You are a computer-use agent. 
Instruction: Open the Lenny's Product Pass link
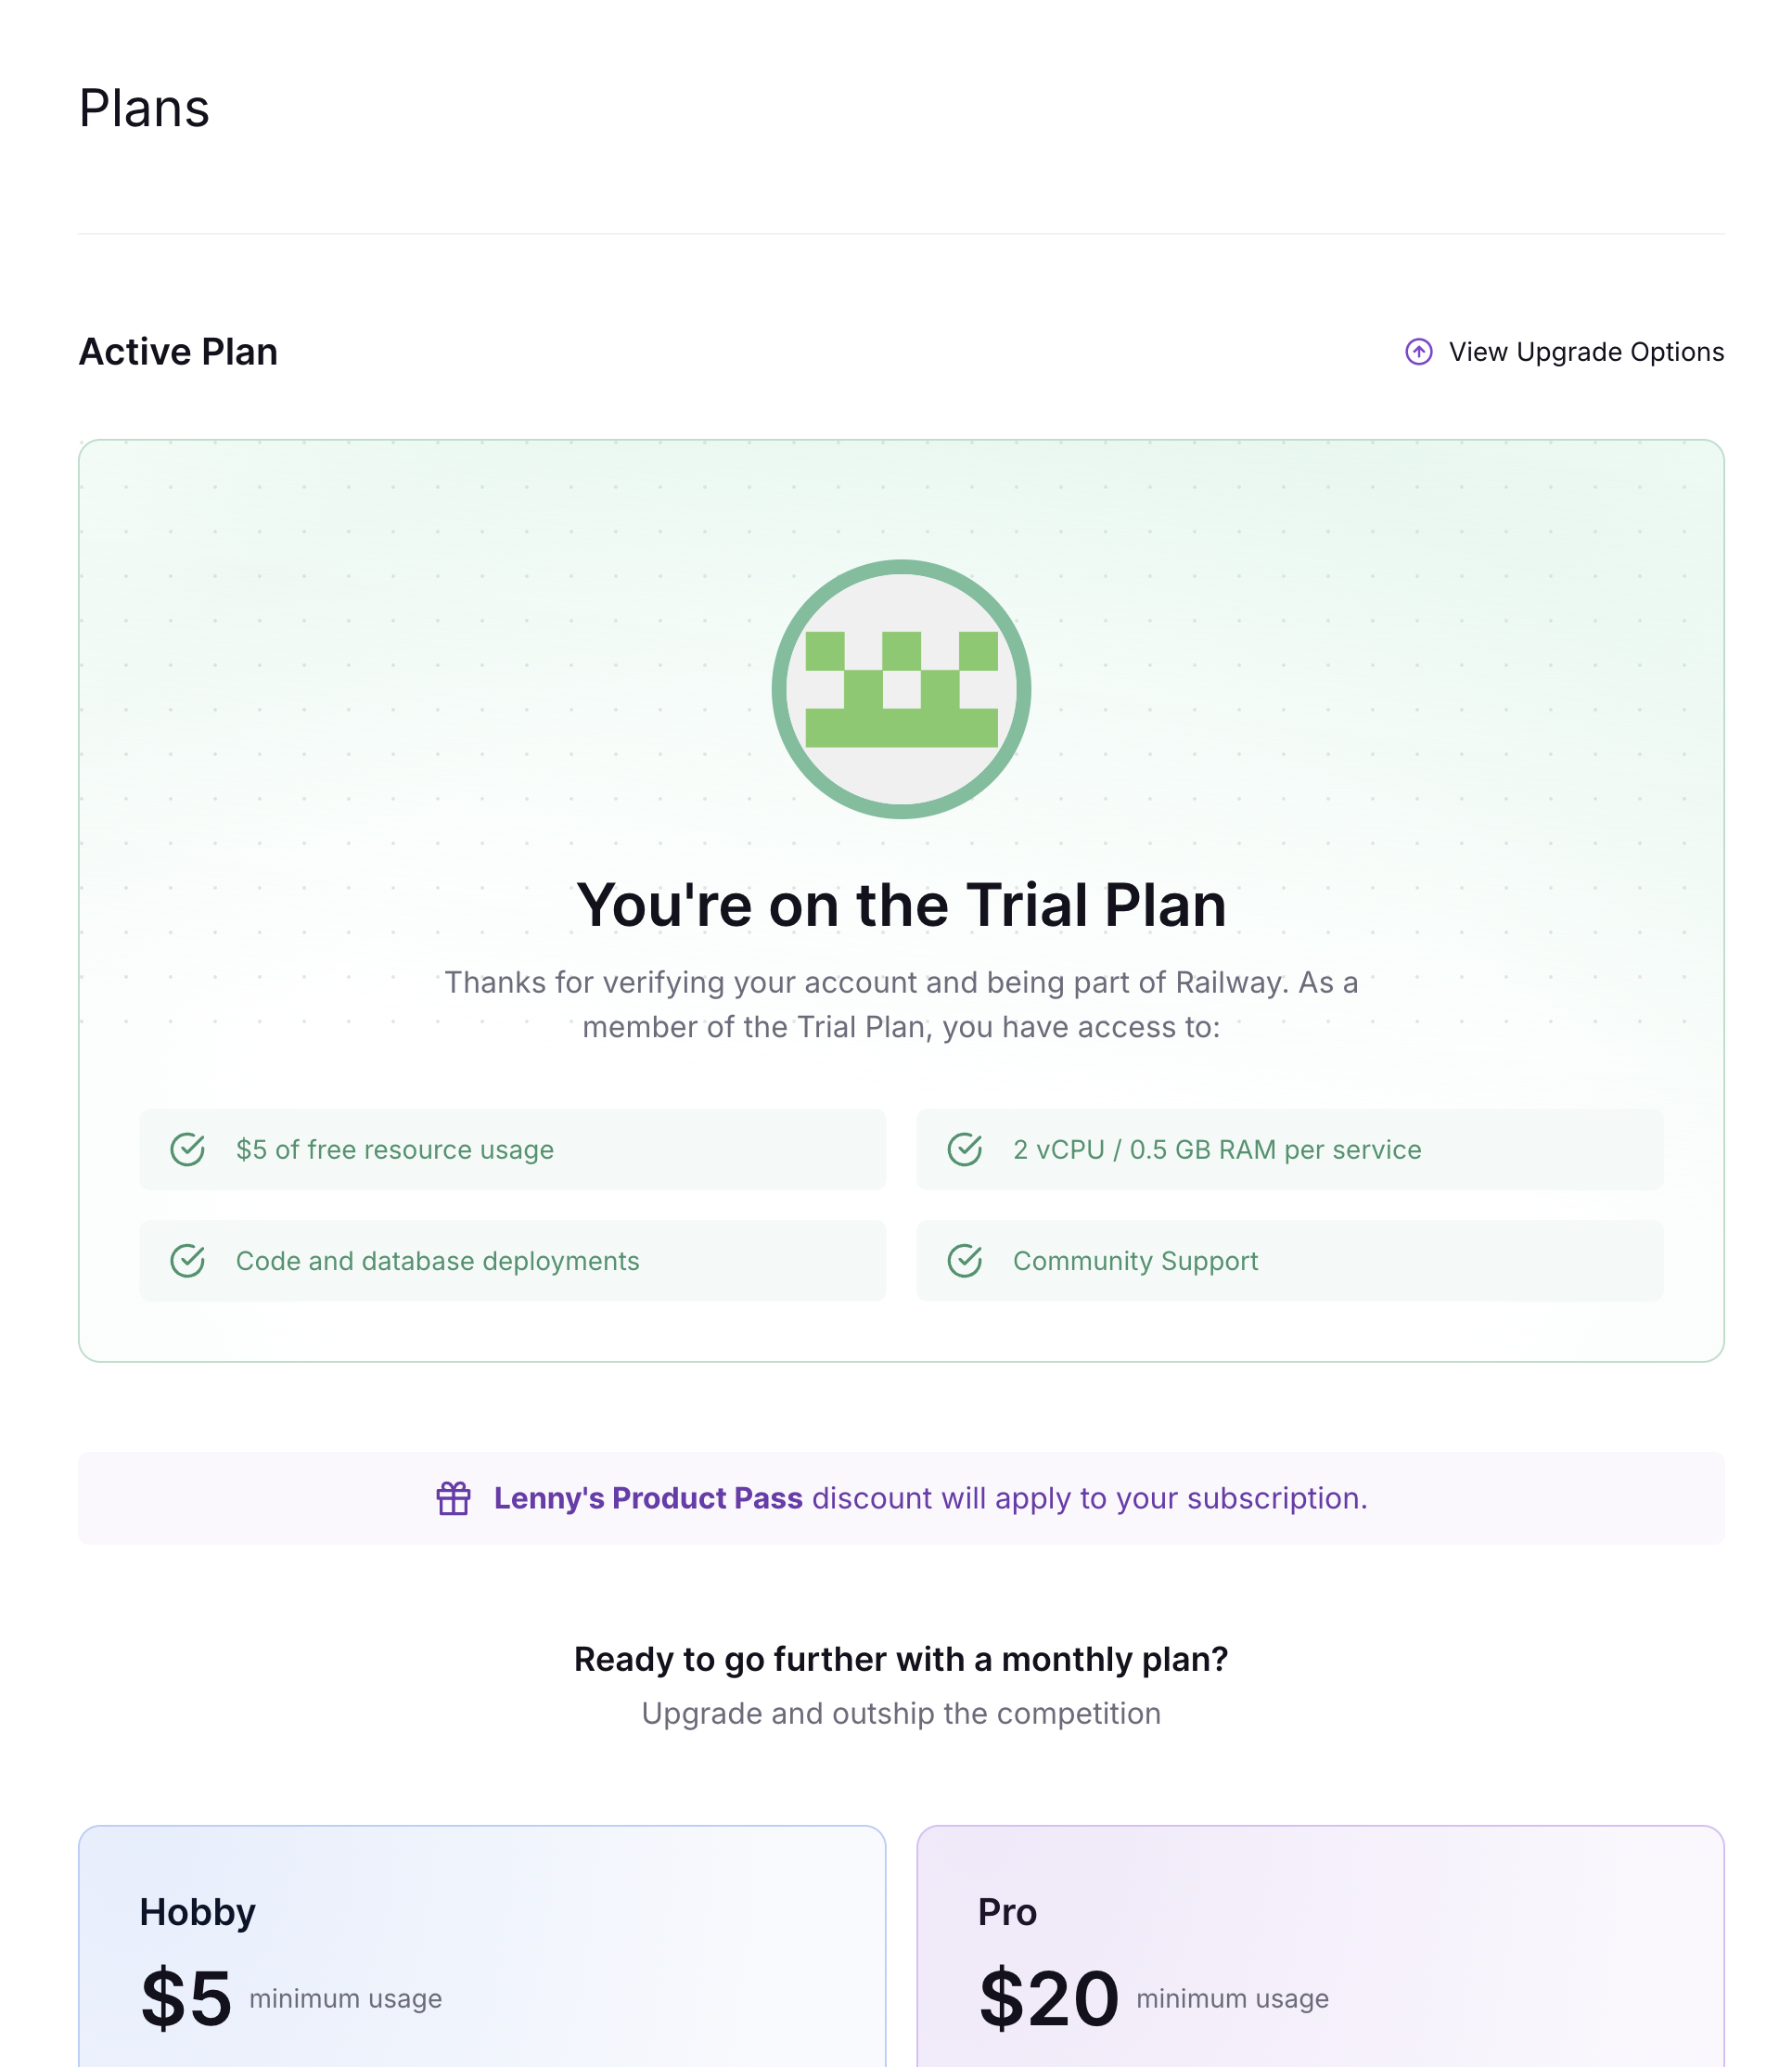(647, 1498)
